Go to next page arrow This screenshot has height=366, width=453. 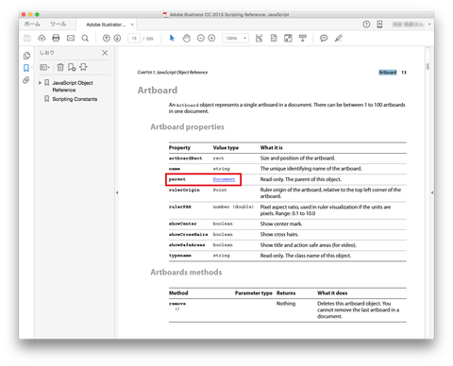[117, 38]
